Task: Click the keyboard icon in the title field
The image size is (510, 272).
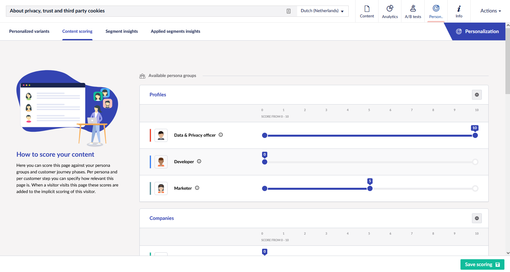Action: (288, 11)
